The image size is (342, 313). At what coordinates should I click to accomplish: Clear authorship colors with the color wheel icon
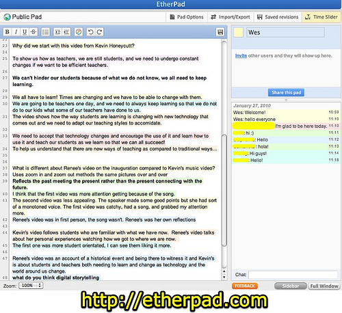pyautogui.click(x=79, y=32)
